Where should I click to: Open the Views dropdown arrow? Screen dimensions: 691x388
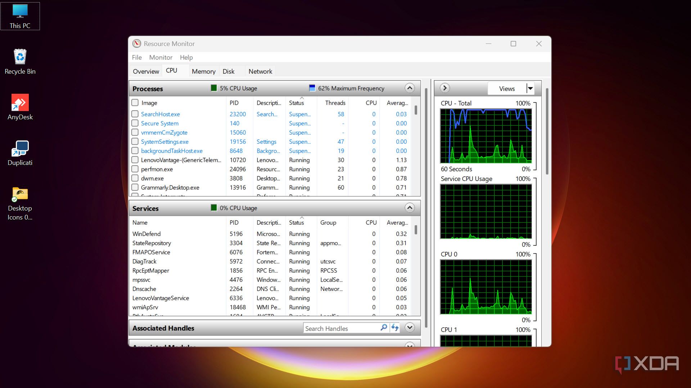(530, 88)
